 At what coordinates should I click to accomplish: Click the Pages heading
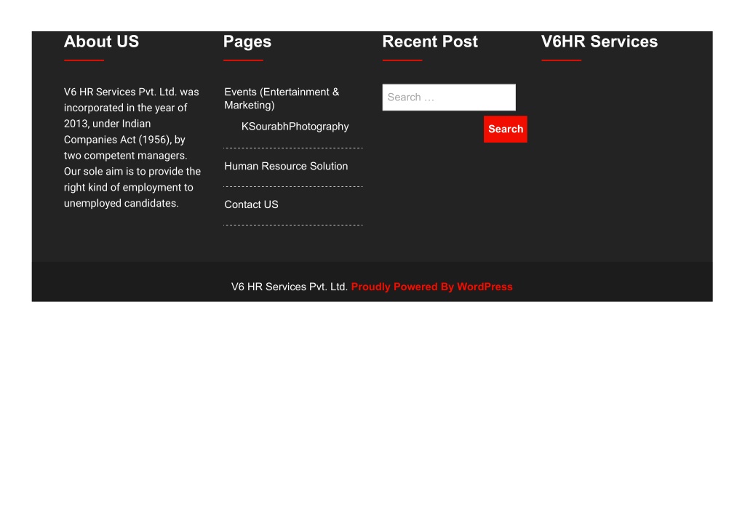pos(247,41)
